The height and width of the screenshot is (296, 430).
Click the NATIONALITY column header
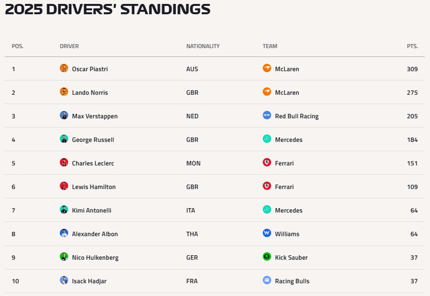[203, 46]
